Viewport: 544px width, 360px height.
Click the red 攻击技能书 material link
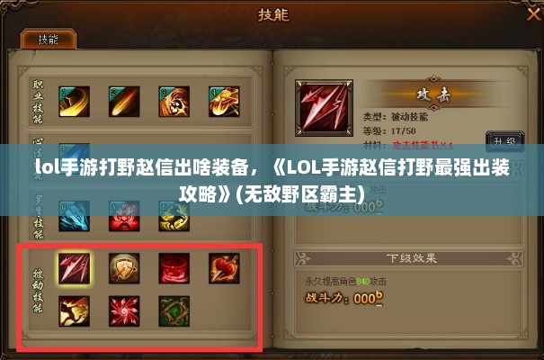point(423,146)
